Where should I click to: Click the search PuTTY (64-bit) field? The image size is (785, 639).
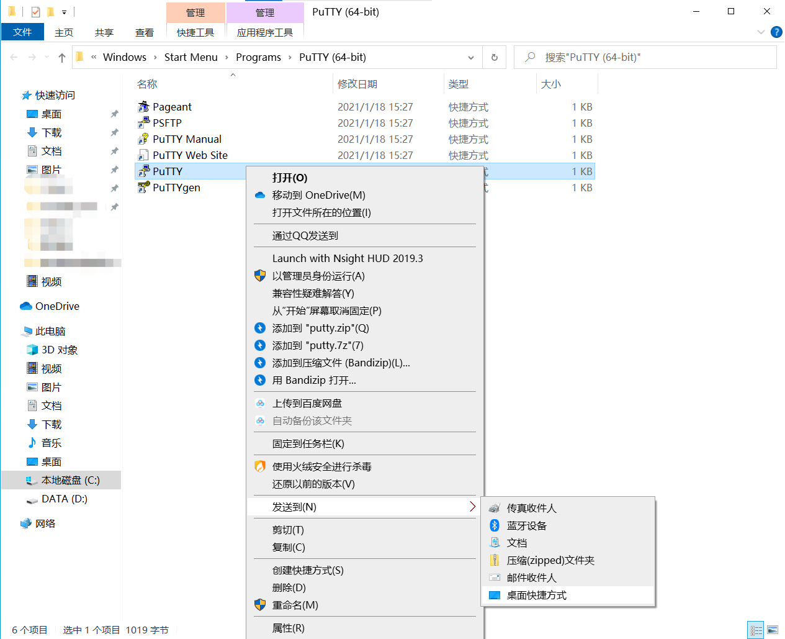pyautogui.click(x=645, y=57)
